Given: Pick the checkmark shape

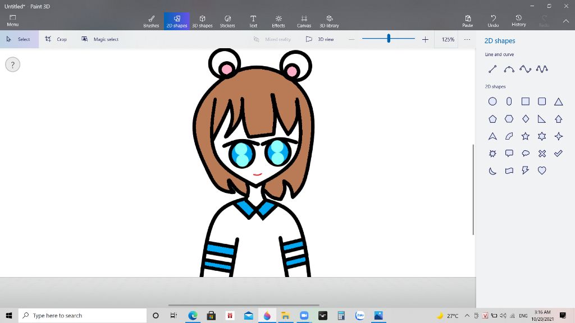Looking at the screenshot, I should [559, 154].
